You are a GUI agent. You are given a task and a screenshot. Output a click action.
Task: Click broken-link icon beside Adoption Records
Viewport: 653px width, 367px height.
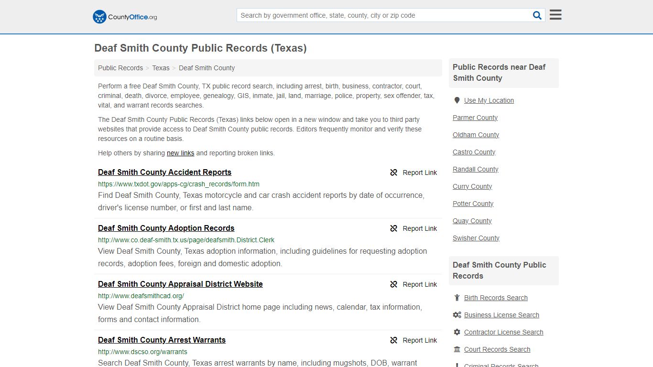pos(394,228)
